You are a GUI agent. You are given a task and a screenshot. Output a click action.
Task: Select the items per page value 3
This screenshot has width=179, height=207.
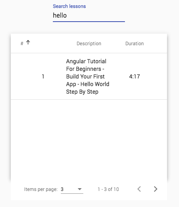click(62, 189)
